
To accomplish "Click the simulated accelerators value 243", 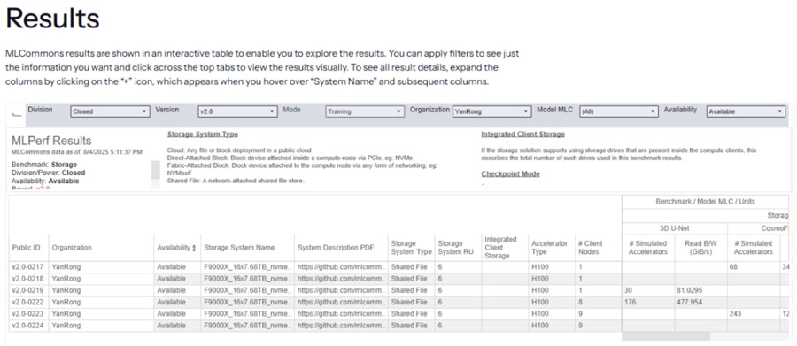I will click(735, 314).
